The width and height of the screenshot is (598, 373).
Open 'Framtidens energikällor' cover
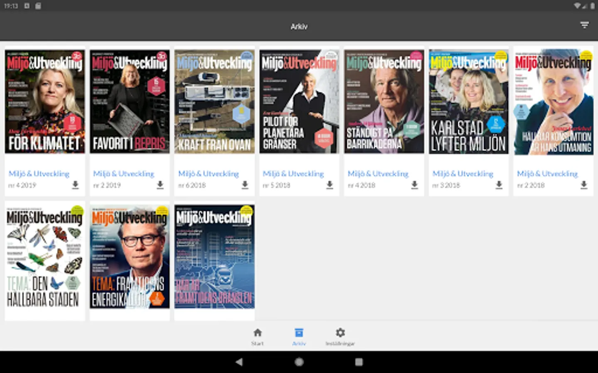point(130,257)
